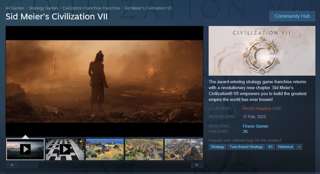Go to All Games breadcrumb
The height and width of the screenshot is (174, 320).
[15, 8]
